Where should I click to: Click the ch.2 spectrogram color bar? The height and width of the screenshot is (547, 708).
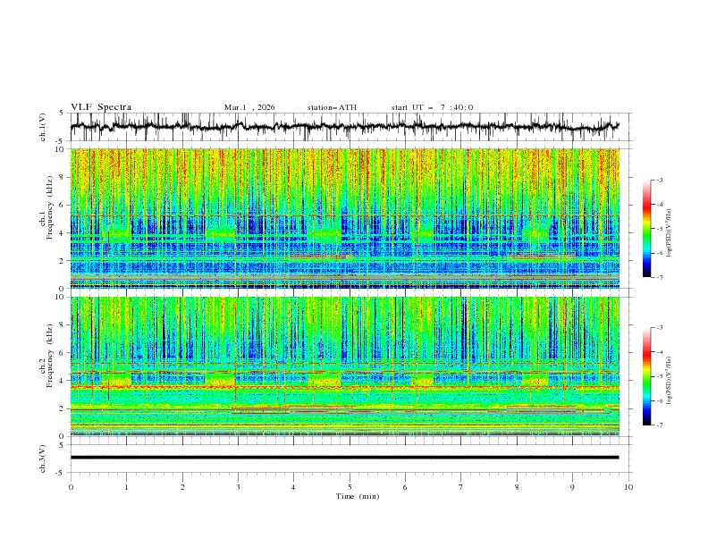(646, 376)
